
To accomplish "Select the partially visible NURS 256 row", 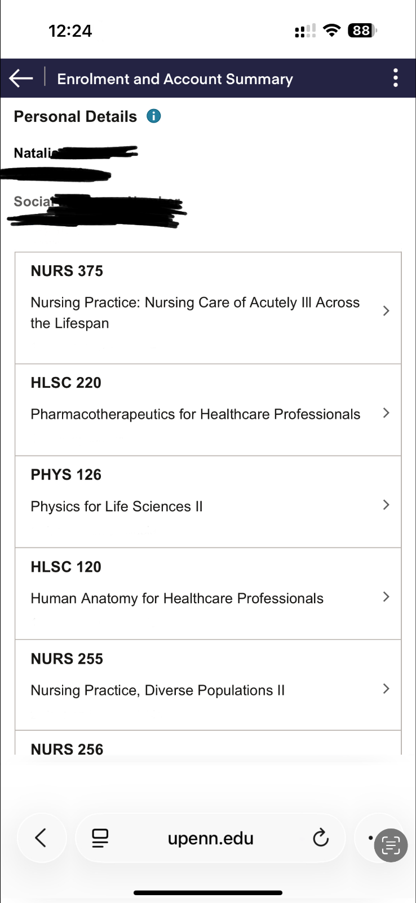I will (x=67, y=749).
